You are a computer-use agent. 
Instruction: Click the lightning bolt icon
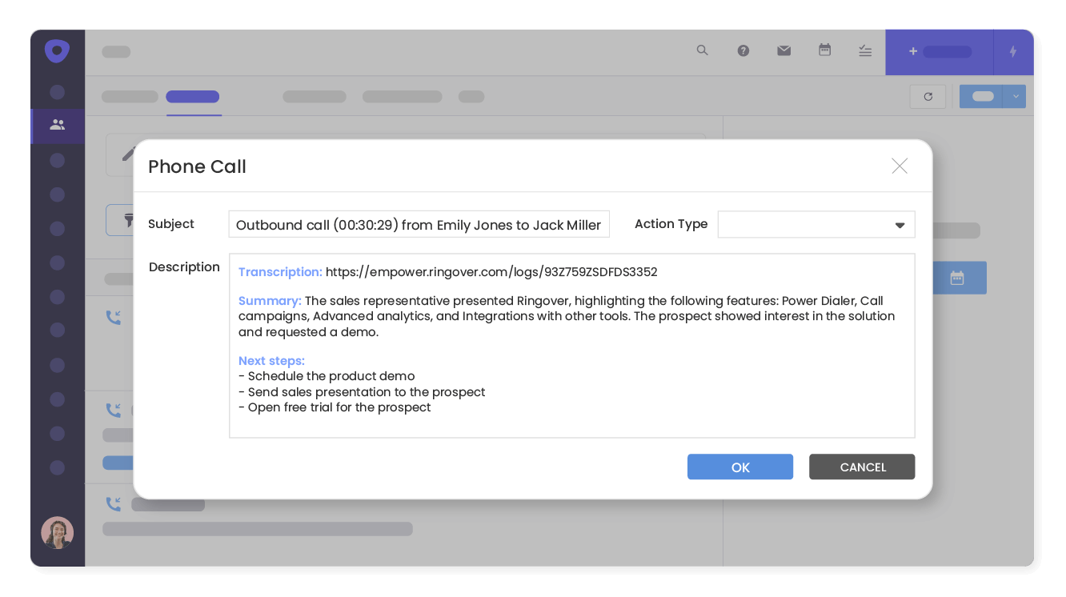1013,52
